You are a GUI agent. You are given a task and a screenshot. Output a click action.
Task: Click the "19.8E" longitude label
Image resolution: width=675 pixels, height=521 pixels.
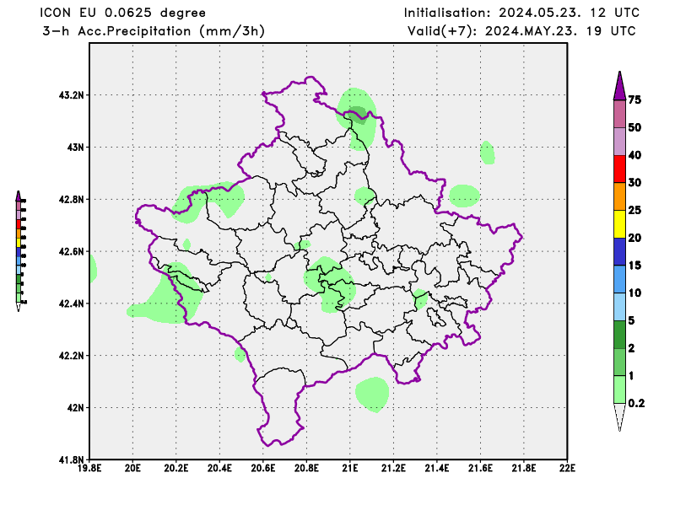[x=89, y=468]
